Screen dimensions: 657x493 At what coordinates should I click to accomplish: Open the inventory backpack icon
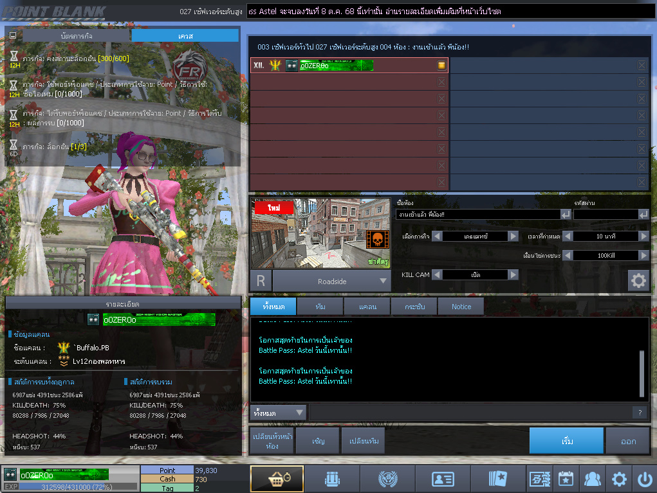pos(331,479)
